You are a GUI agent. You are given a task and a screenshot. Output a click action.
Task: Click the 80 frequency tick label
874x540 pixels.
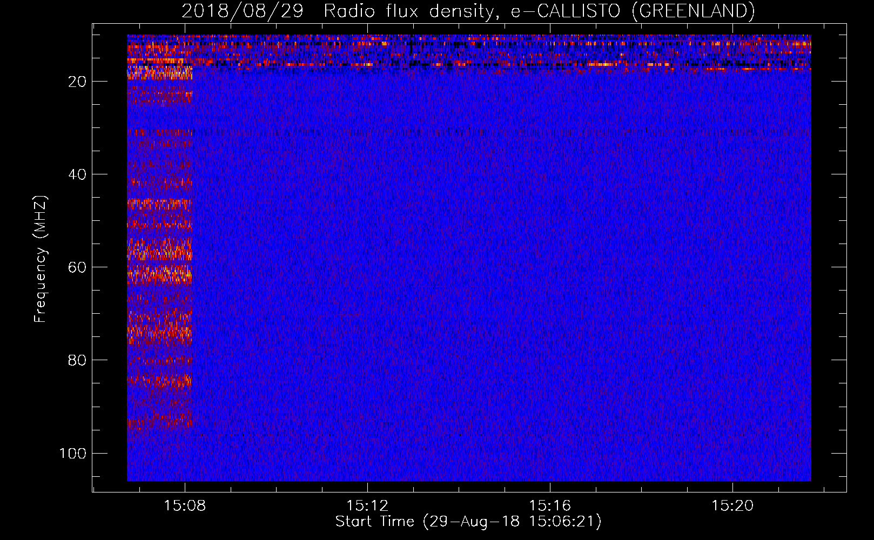[x=77, y=360]
